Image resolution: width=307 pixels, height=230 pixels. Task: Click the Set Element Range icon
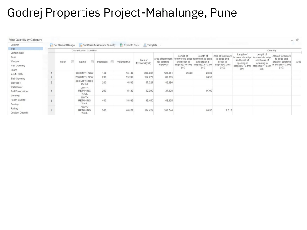pos(51,45)
